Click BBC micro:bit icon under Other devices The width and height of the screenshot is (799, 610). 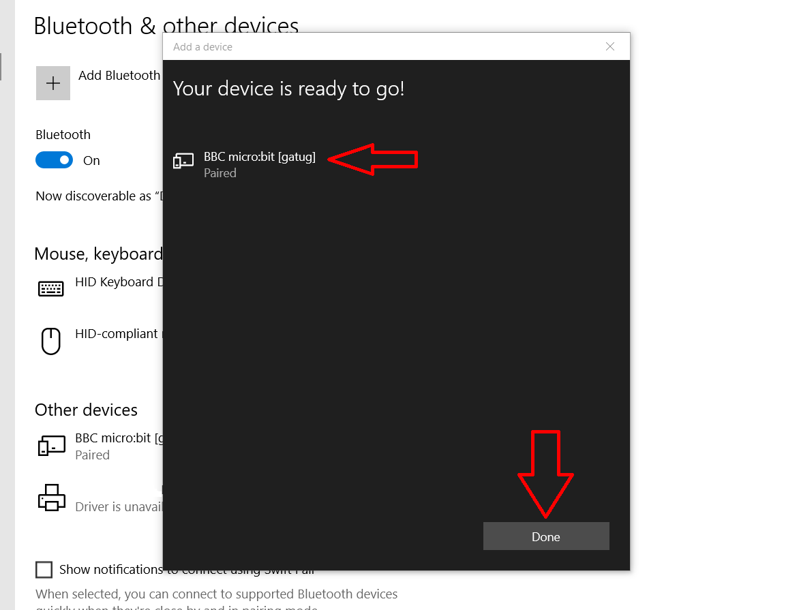coord(51,445)
